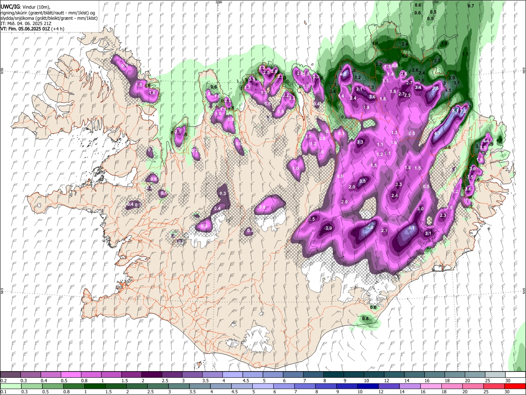The height and width of the screenshot is (395, 526).
Task: Click the 7.2 precipitation value in the northeast
Action: click(464, 111)
